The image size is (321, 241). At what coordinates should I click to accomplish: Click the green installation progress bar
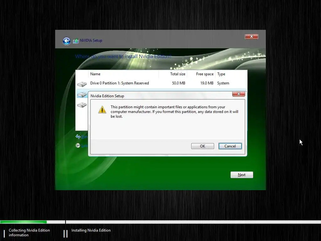[23, 222]
